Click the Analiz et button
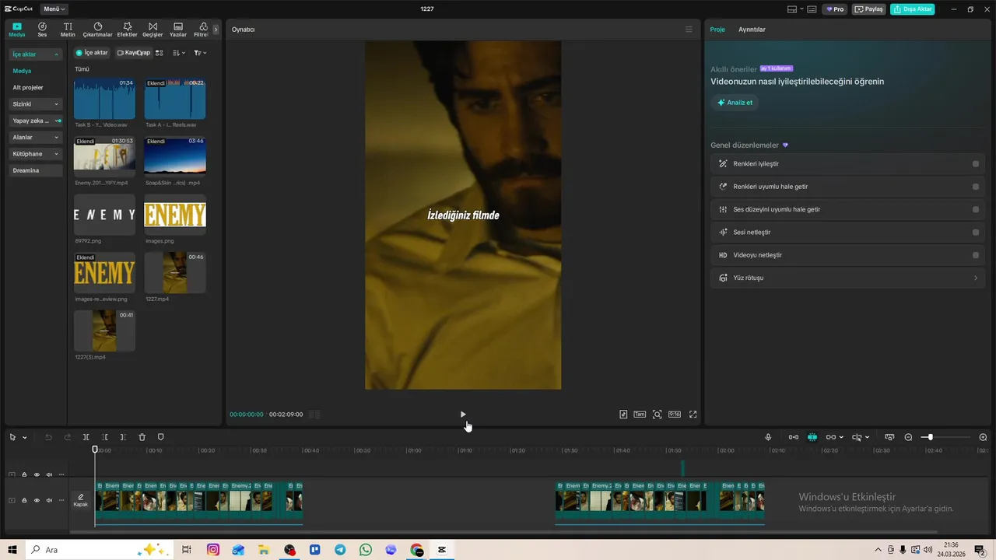The width and height of the screenshot is (996, 560). pos(735,103)
